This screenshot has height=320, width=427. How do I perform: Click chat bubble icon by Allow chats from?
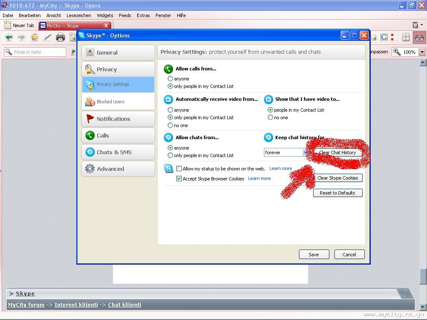[168, 137]
